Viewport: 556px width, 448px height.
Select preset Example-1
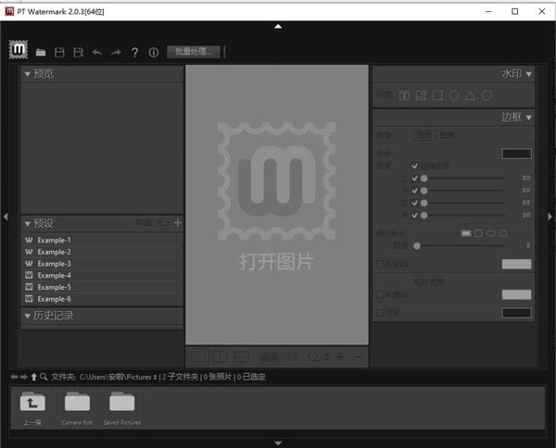[102, 240]
